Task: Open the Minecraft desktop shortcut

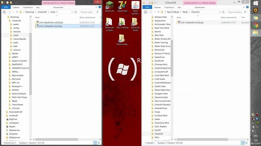Action: (110, 6)
